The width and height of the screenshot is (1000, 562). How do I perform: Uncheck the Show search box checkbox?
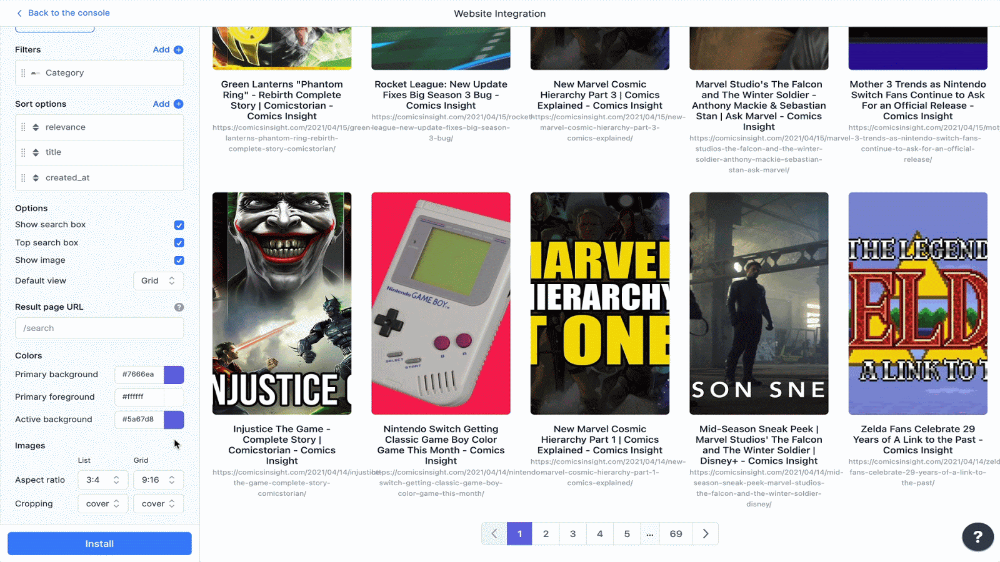click(179, 225)
